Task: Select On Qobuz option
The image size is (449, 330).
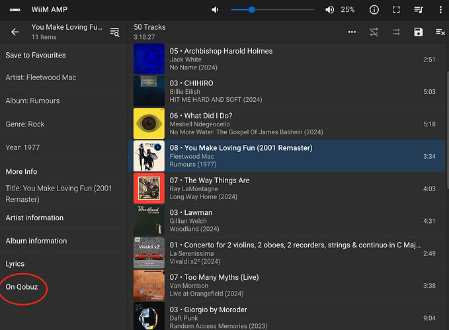Action: 63,287
